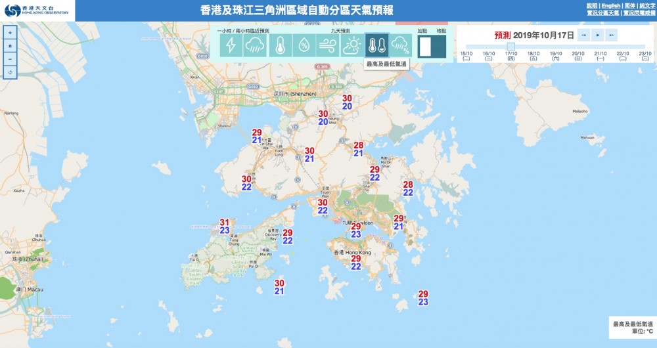Select the sun and cloud weather icon
This screenshot has height=348, width=657.
[x=353, y=45]
